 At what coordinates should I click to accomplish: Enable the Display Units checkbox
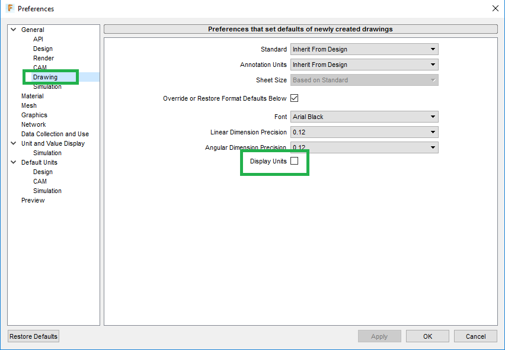point(295,160)
